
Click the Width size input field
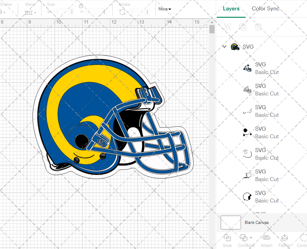(61, 12)
